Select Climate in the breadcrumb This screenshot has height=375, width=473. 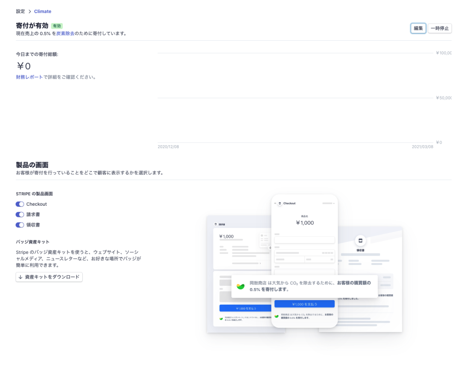[x=42, y=11]
